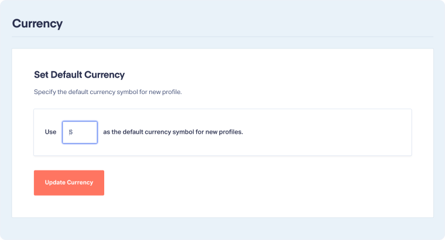Click the word 'Set' in the section heading

coord(41,75)
